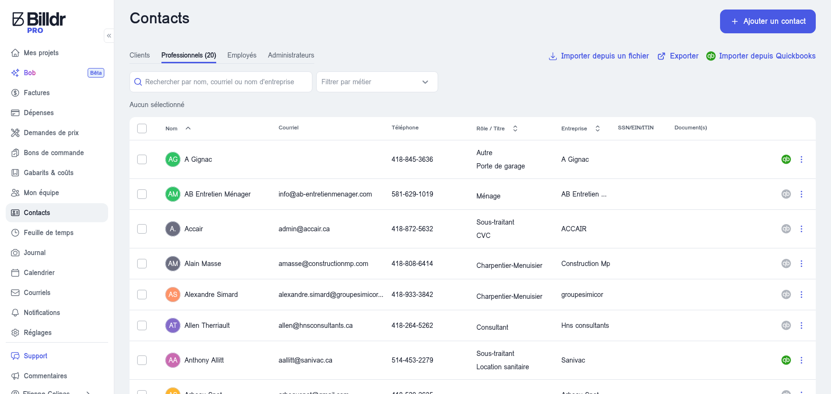Open the Filtrer par métier dropdown

[x=377, y=82]
